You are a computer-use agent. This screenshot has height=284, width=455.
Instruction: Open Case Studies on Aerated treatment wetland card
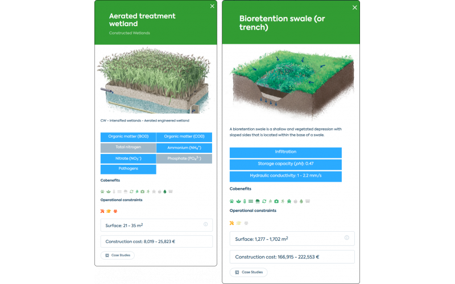point(118,255)
